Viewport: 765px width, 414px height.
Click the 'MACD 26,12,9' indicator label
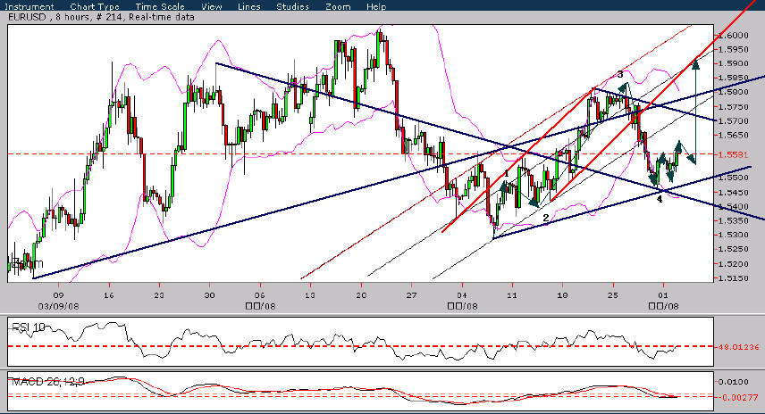click(x=48, y=381)
